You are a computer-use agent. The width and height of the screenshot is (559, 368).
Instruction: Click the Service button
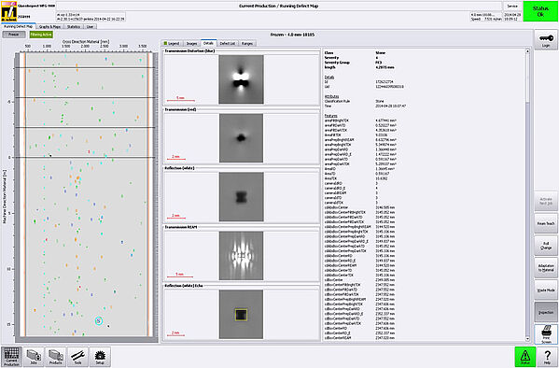pyautogui.click(x=512, y=6)
